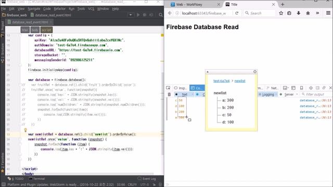Image resolution: width=333 pixels, height=187 pixels.
Task: Click the browser Back arrow
Action: [170, 13]
